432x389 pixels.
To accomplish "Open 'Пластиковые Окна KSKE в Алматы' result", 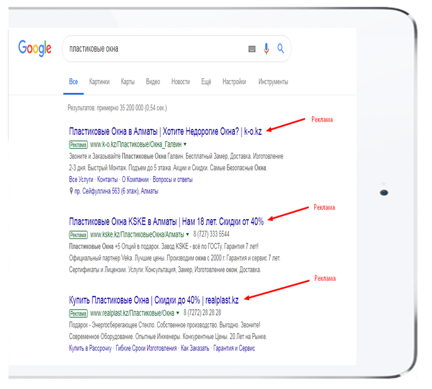I will click(x=166, y=221).
